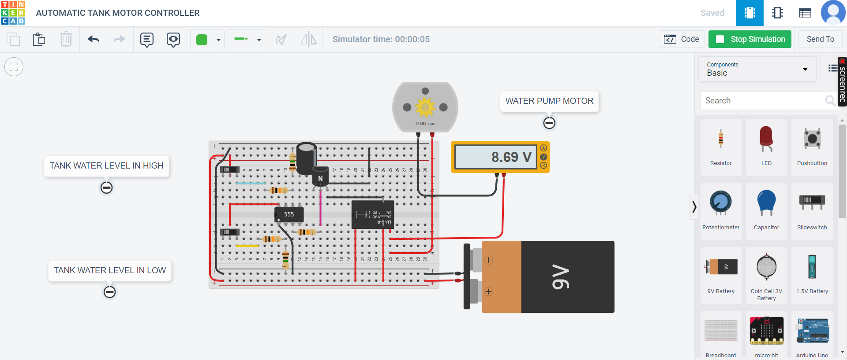Set multimeter to Amperage mode (A)
Image resolution: width=847 pixels, height=360 pixels.
coord(543,148)
